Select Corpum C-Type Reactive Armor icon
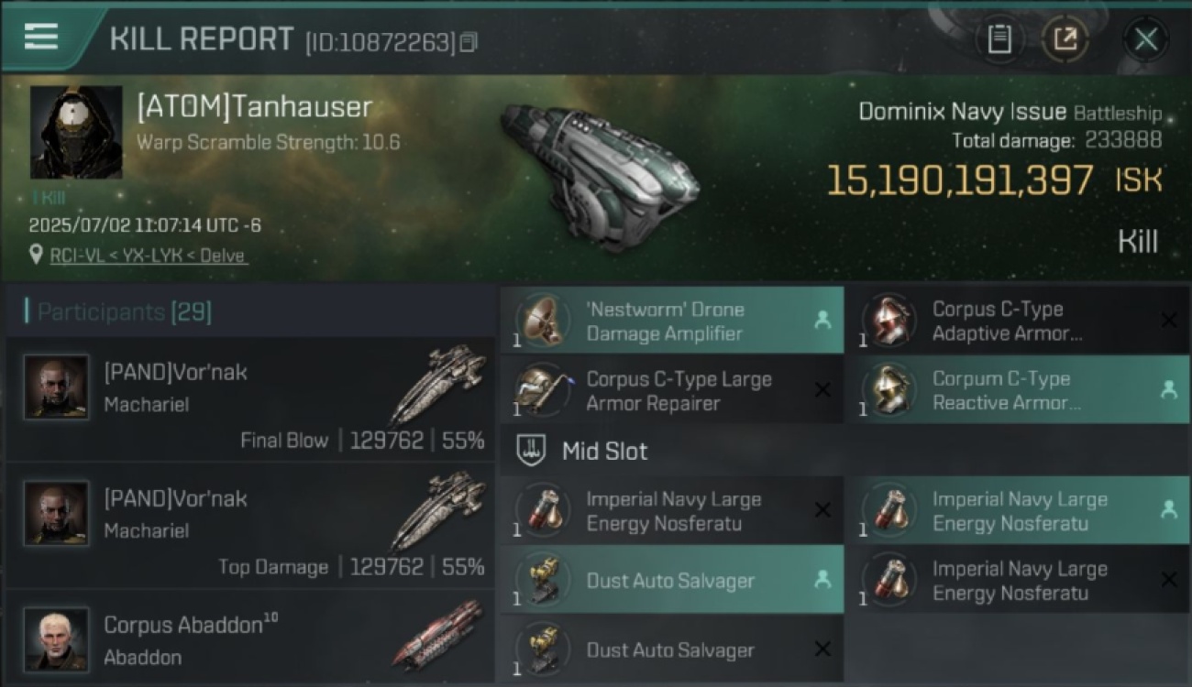This screenshot has width=1192, height=687. point(889,390)
